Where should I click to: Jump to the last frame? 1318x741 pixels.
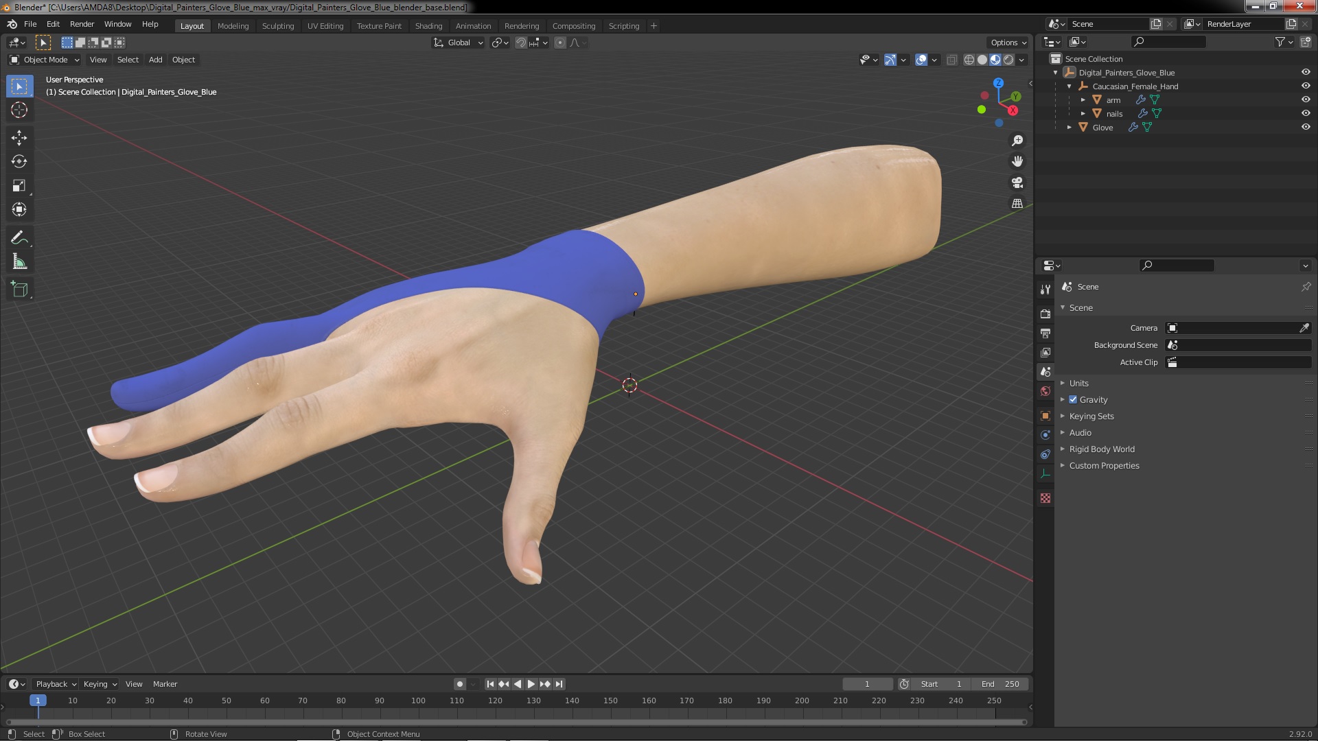559,684
